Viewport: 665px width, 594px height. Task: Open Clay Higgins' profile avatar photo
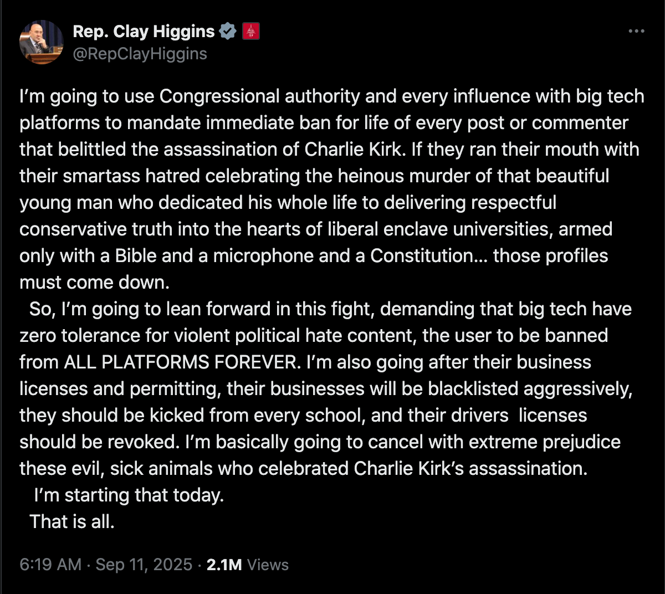click(42, 42)
